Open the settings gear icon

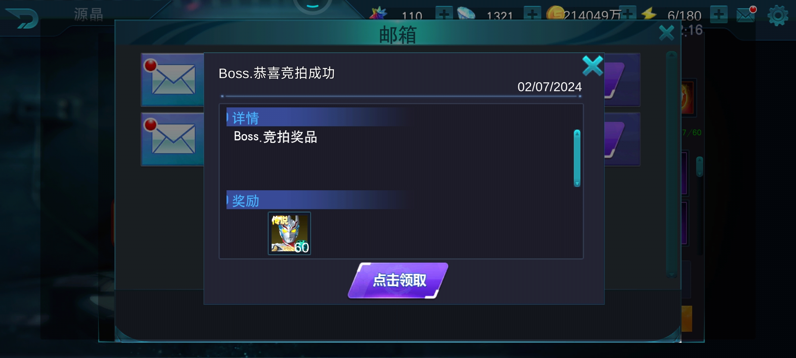(x=778, y=16)
